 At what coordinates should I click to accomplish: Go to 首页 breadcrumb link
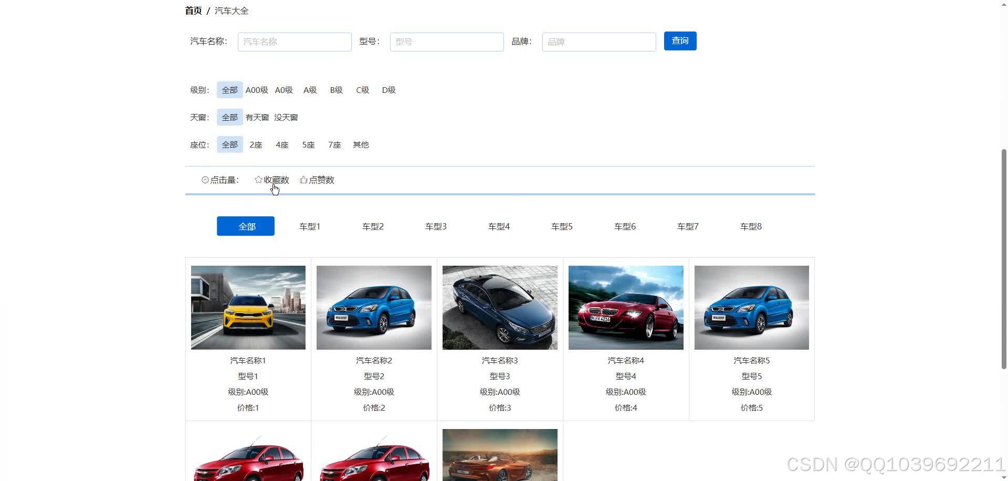click(x=193, y=11)
